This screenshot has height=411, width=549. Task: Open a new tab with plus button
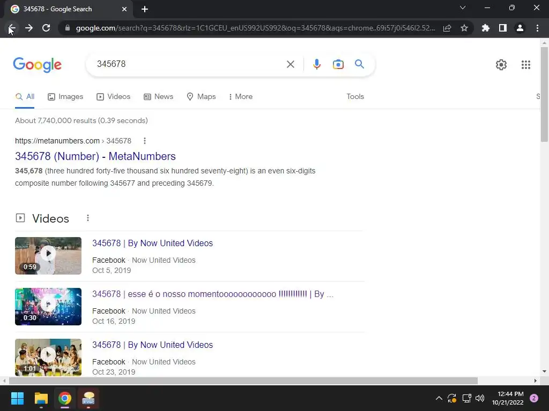click(145, 9)
